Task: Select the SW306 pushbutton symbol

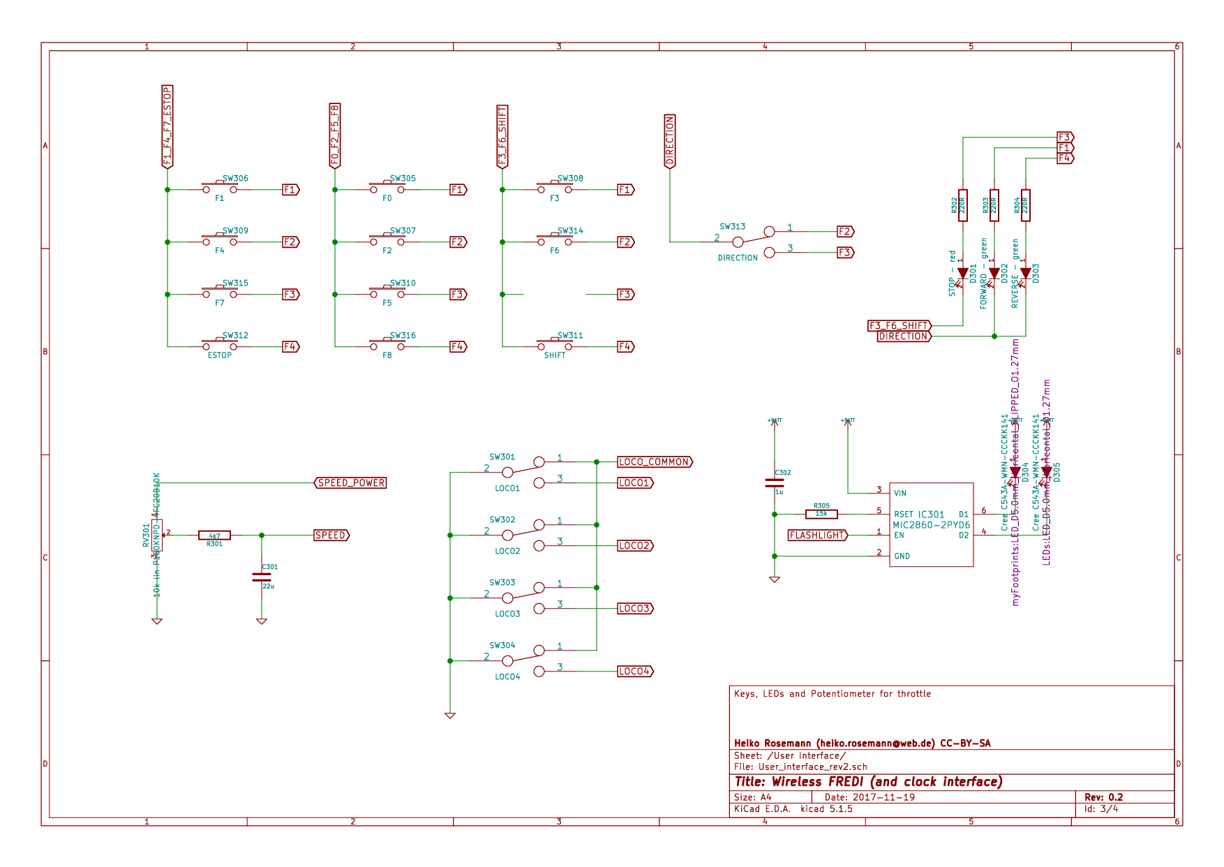Action: [x=220, y=187]
